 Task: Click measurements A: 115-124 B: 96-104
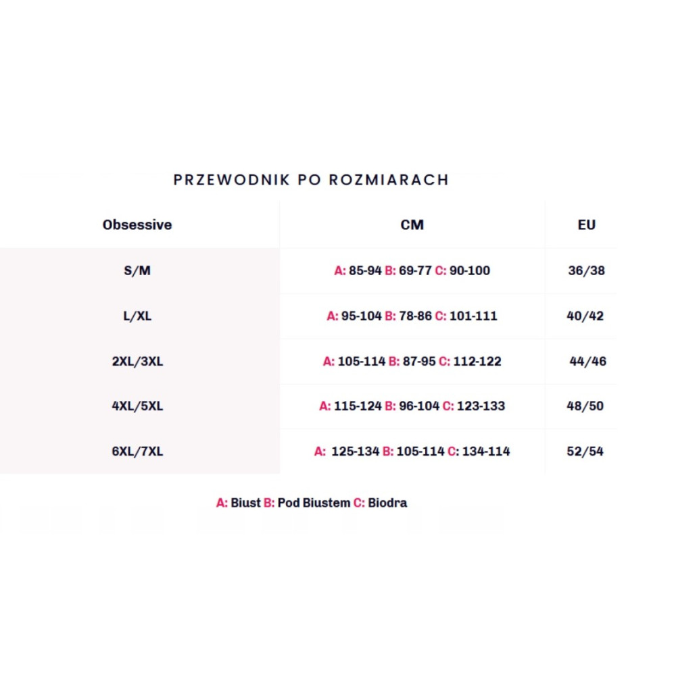[412, 406]
